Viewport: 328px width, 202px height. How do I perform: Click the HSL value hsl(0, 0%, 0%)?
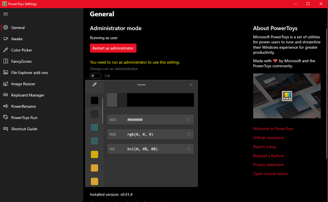(x=142, y=149)
